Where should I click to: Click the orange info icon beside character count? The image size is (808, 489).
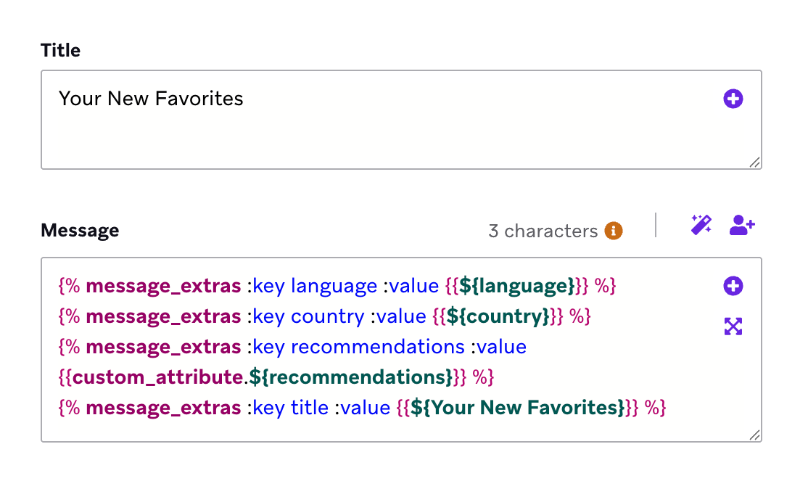[614, 231]
